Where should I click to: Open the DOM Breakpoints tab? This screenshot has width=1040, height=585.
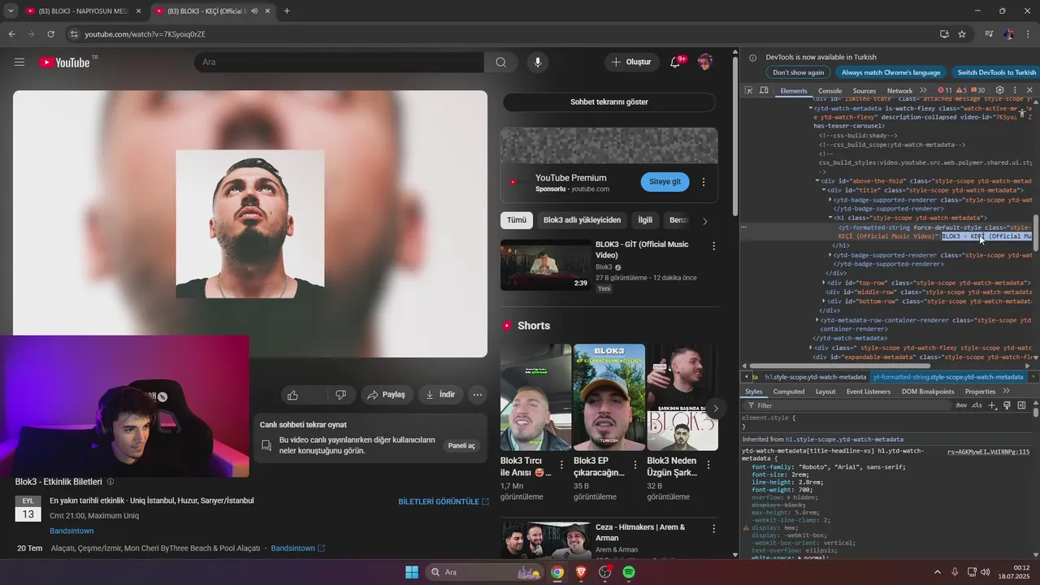click(x=928, y=392)
